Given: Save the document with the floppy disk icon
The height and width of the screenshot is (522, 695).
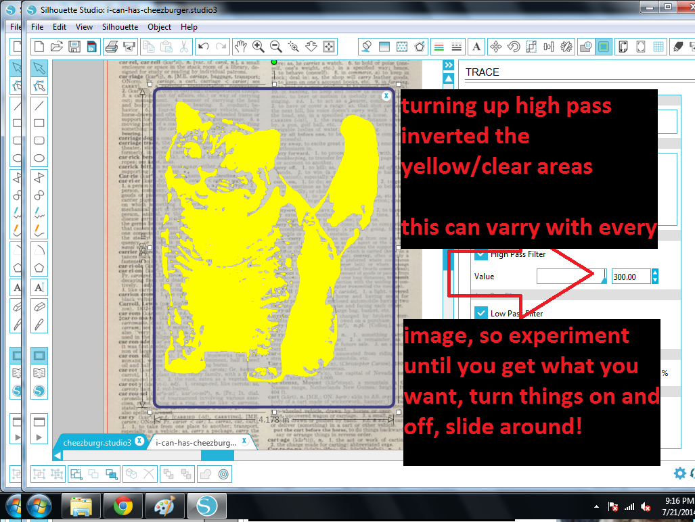Looking at the screenshot, I should [74, 47].
